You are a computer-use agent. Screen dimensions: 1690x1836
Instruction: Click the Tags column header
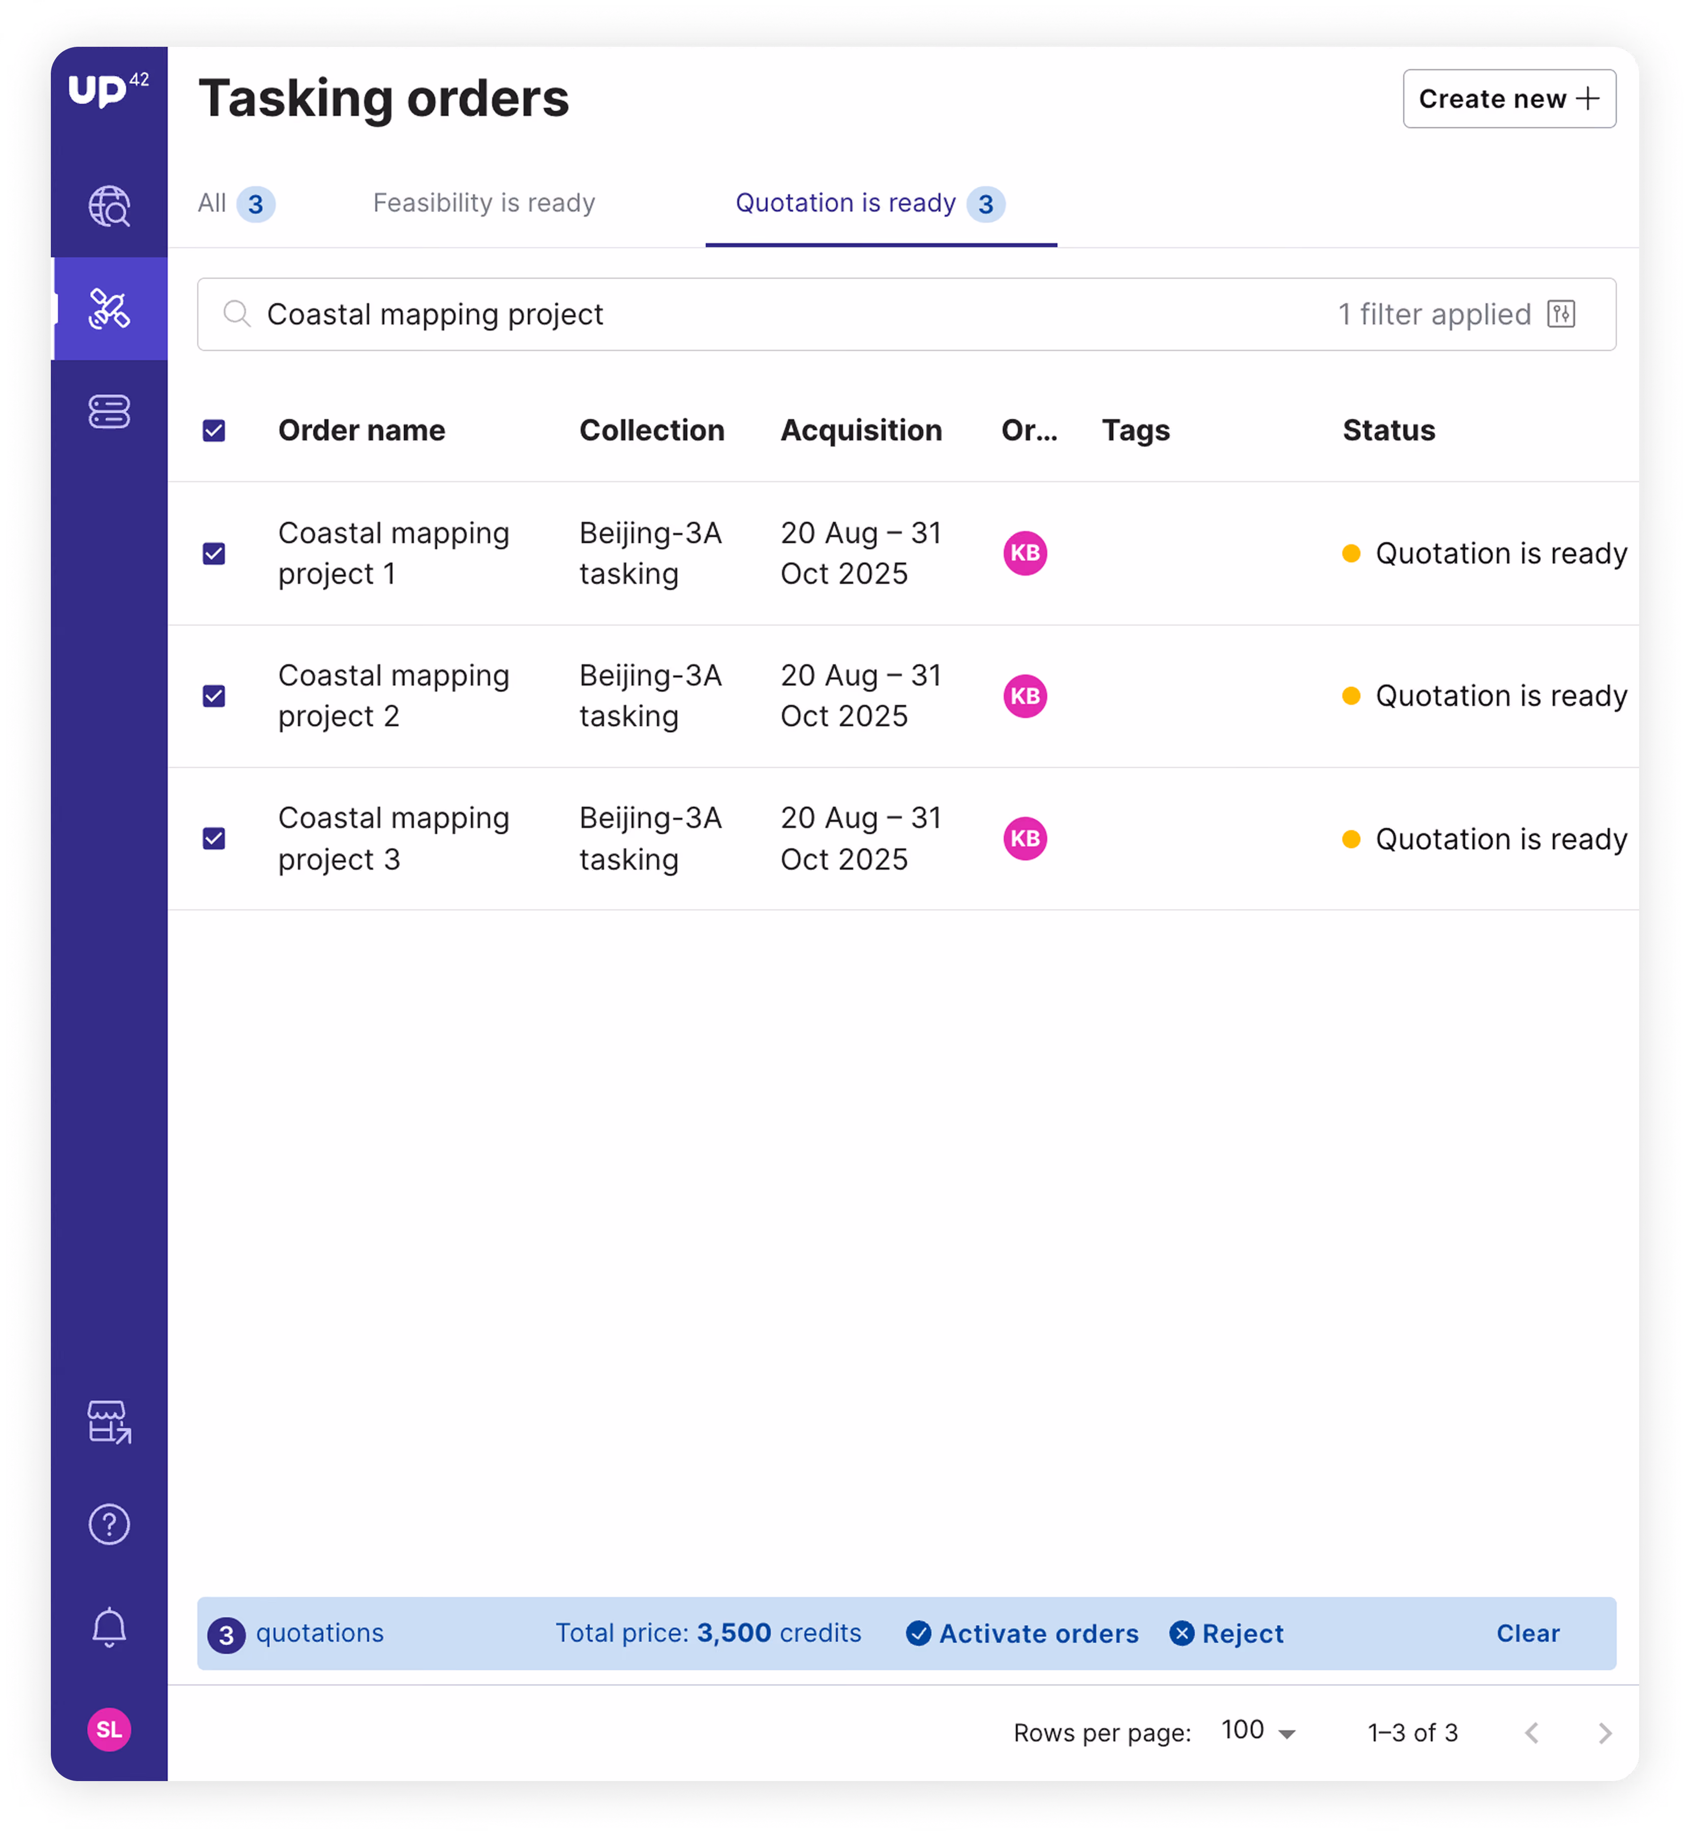click(x=1136, y=431)
